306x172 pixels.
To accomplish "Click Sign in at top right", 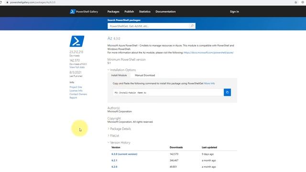I will 234,11.
